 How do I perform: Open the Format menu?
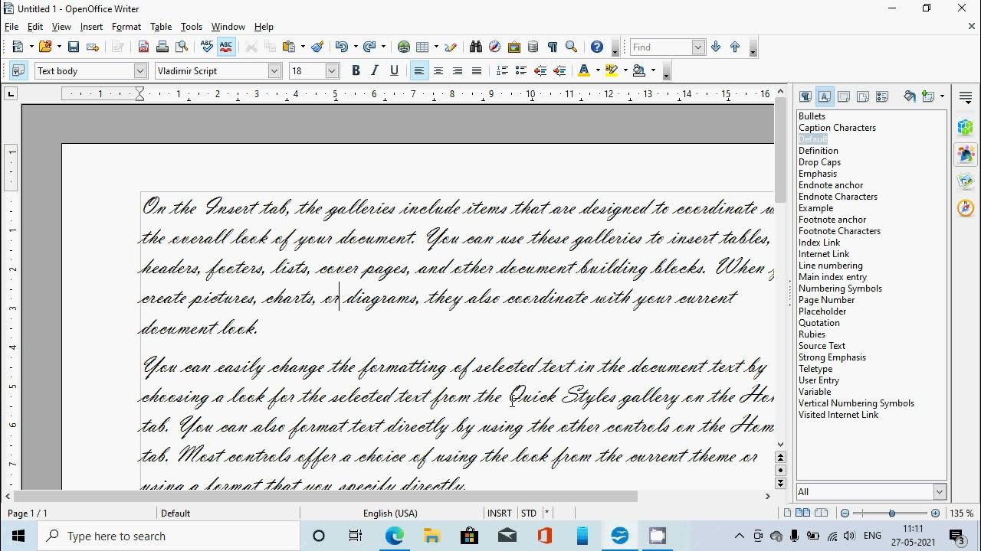pyautogui.click(x=126, y=27)
